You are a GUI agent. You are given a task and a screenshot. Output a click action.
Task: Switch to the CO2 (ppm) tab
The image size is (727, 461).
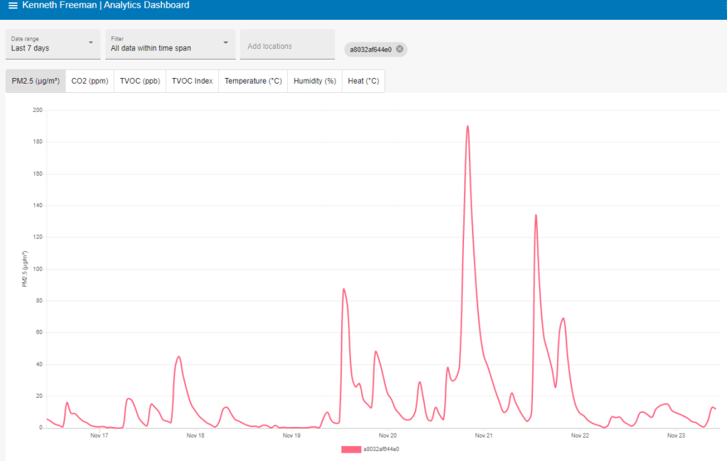90,81
